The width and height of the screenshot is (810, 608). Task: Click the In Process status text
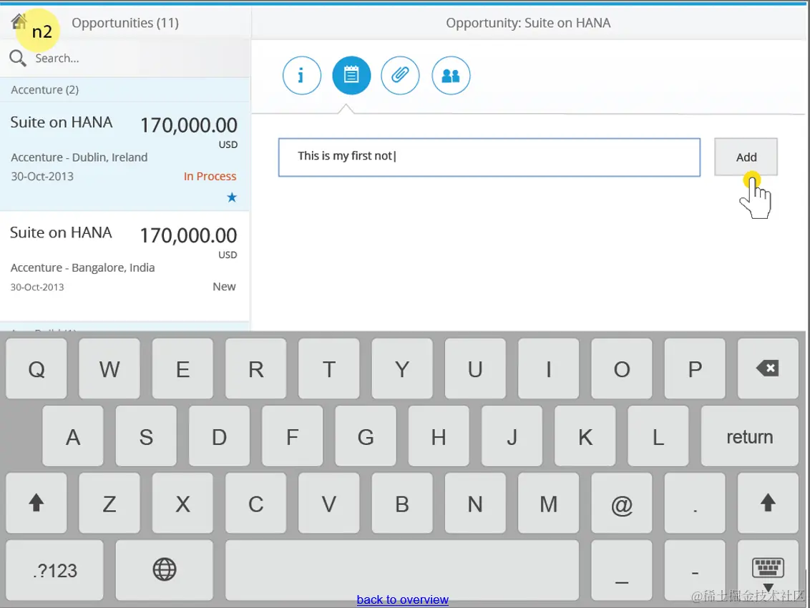pyautogui.click(x=210, y=176)
